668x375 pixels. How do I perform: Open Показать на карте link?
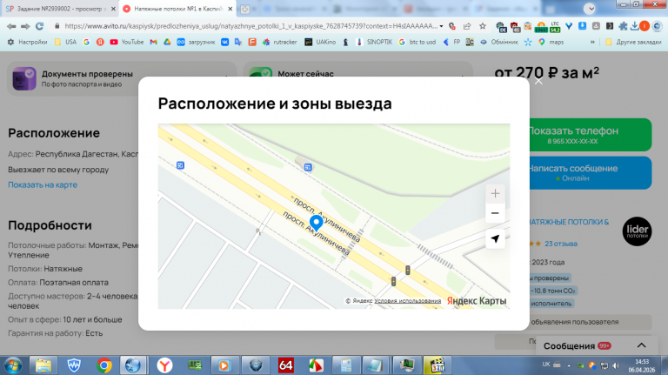tap(43, 185)
